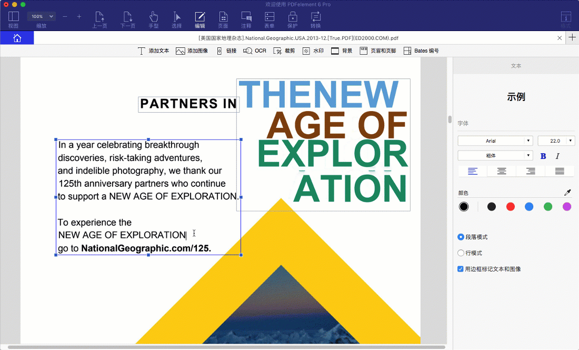Open 页眉和页脚 header and footer tool
This screenshot has height=350, width=579.
[378, 51]
